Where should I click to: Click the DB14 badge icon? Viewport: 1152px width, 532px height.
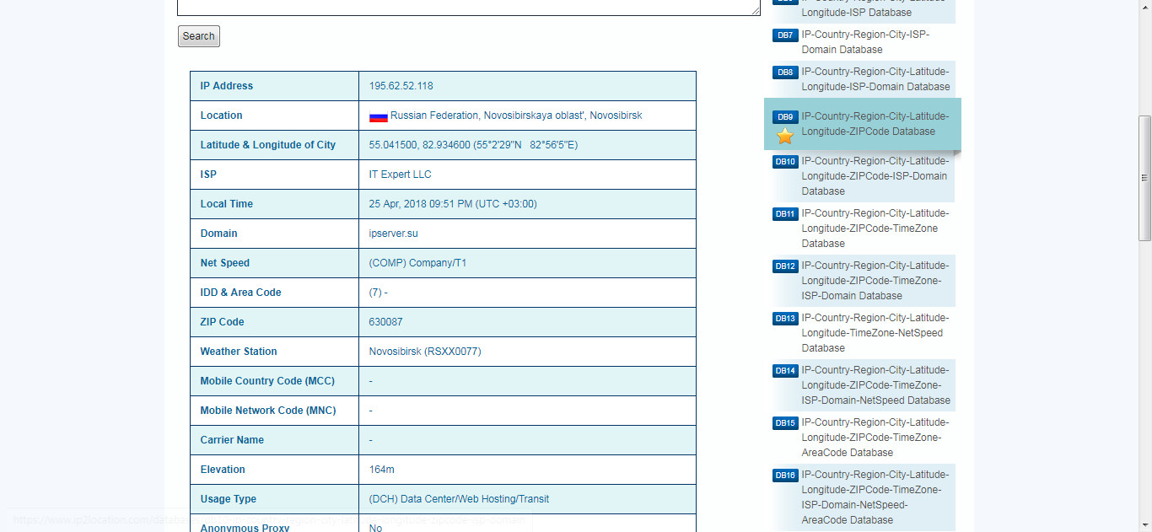tap(785, 371)
